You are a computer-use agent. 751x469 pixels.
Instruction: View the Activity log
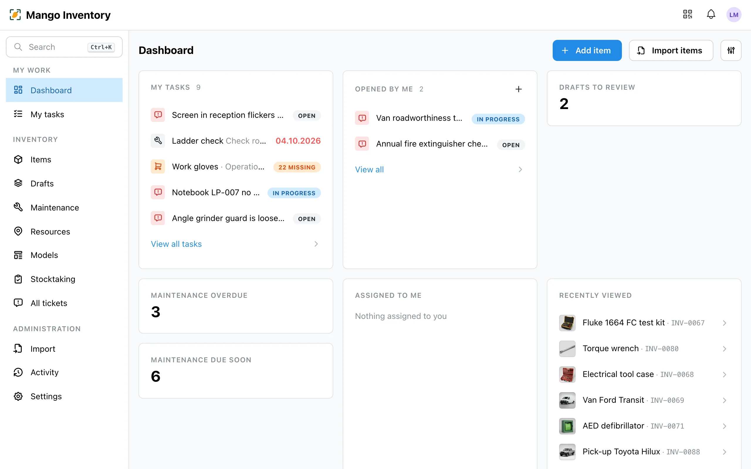(x=64, y=372)
